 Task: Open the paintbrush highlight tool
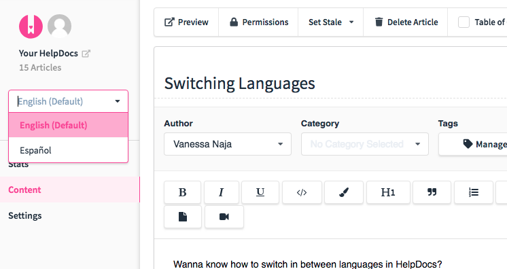tap(344, 192)
